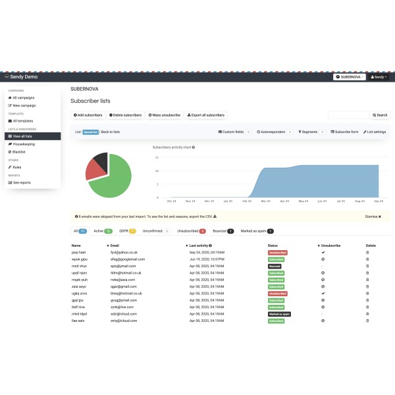Click the help icon beside Subscribers activity chart
The width and height of the screenshot is (395, 395).
click(x=194, y=147)
